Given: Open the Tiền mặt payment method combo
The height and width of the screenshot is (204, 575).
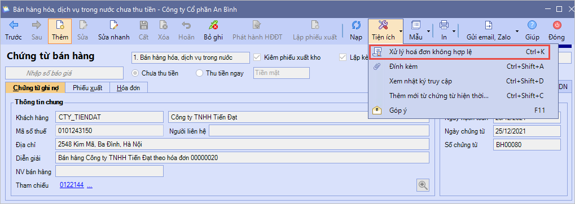Looking at the screenshot, I should [282, 73].
